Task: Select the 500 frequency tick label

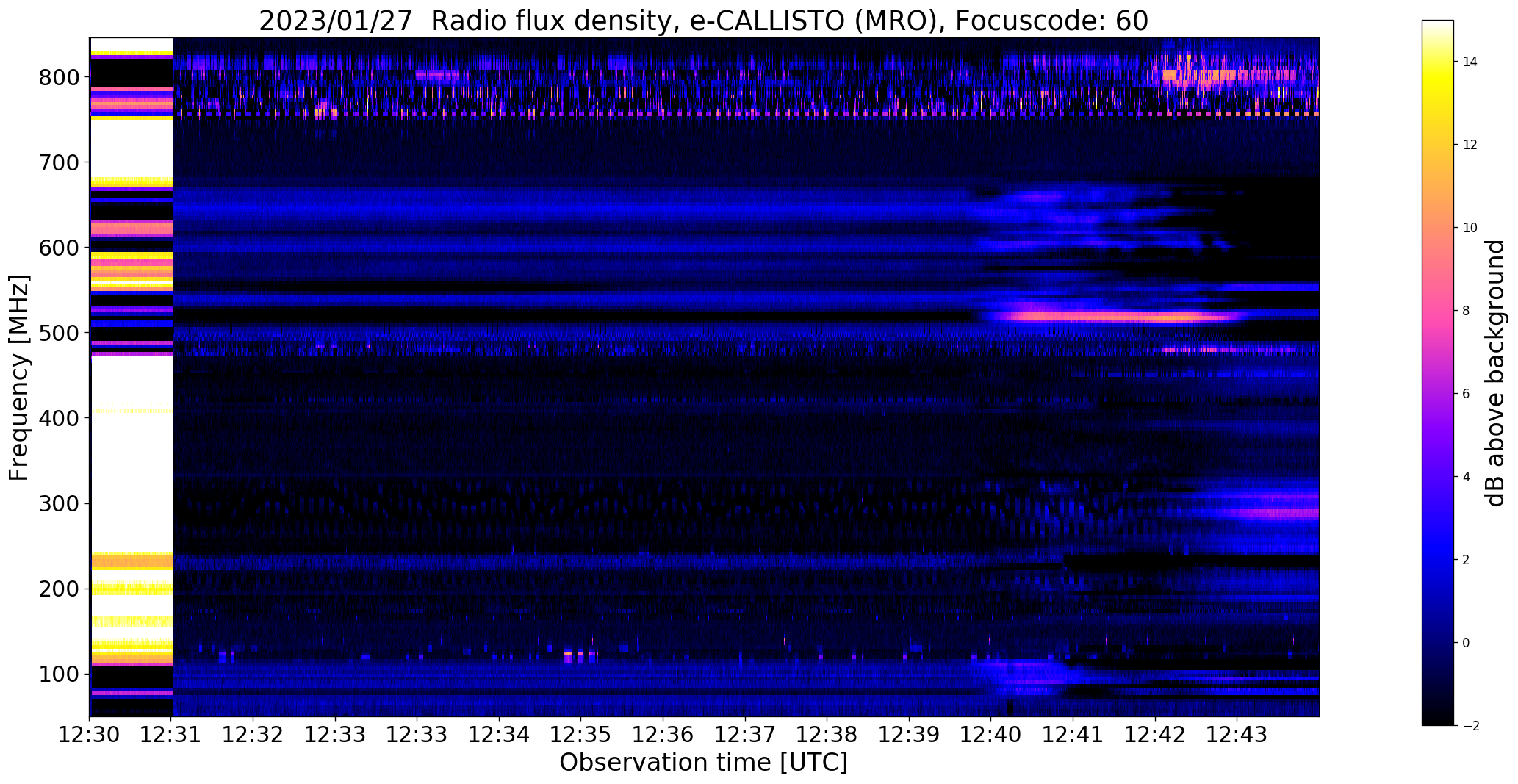Action: pos(59,333)
